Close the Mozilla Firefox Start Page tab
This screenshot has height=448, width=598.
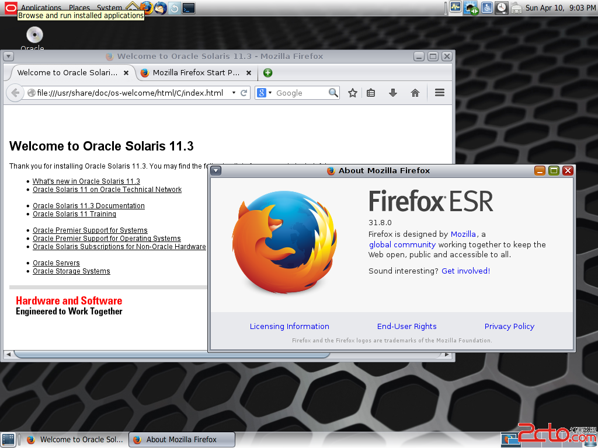(x=249, y=73)
